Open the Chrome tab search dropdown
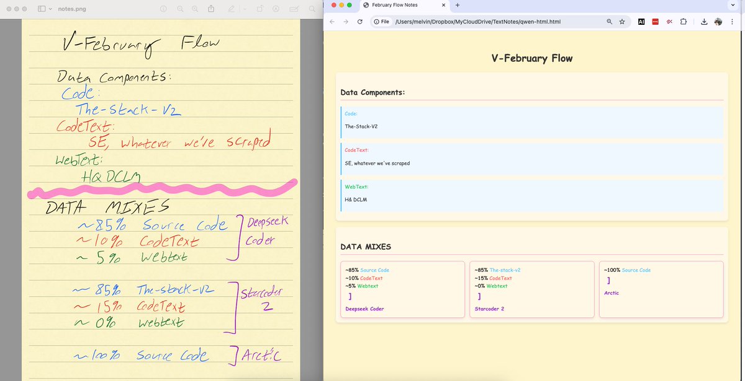The height and width of the screenshot is (381, 745). (733, 5)
